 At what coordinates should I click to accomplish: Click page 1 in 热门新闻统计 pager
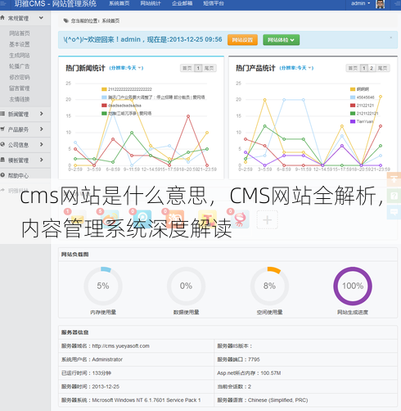(198, 68)
